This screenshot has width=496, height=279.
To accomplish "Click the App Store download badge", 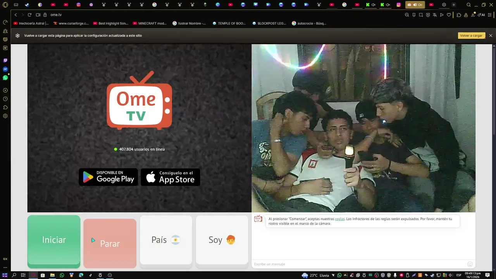I will (170, 177).
